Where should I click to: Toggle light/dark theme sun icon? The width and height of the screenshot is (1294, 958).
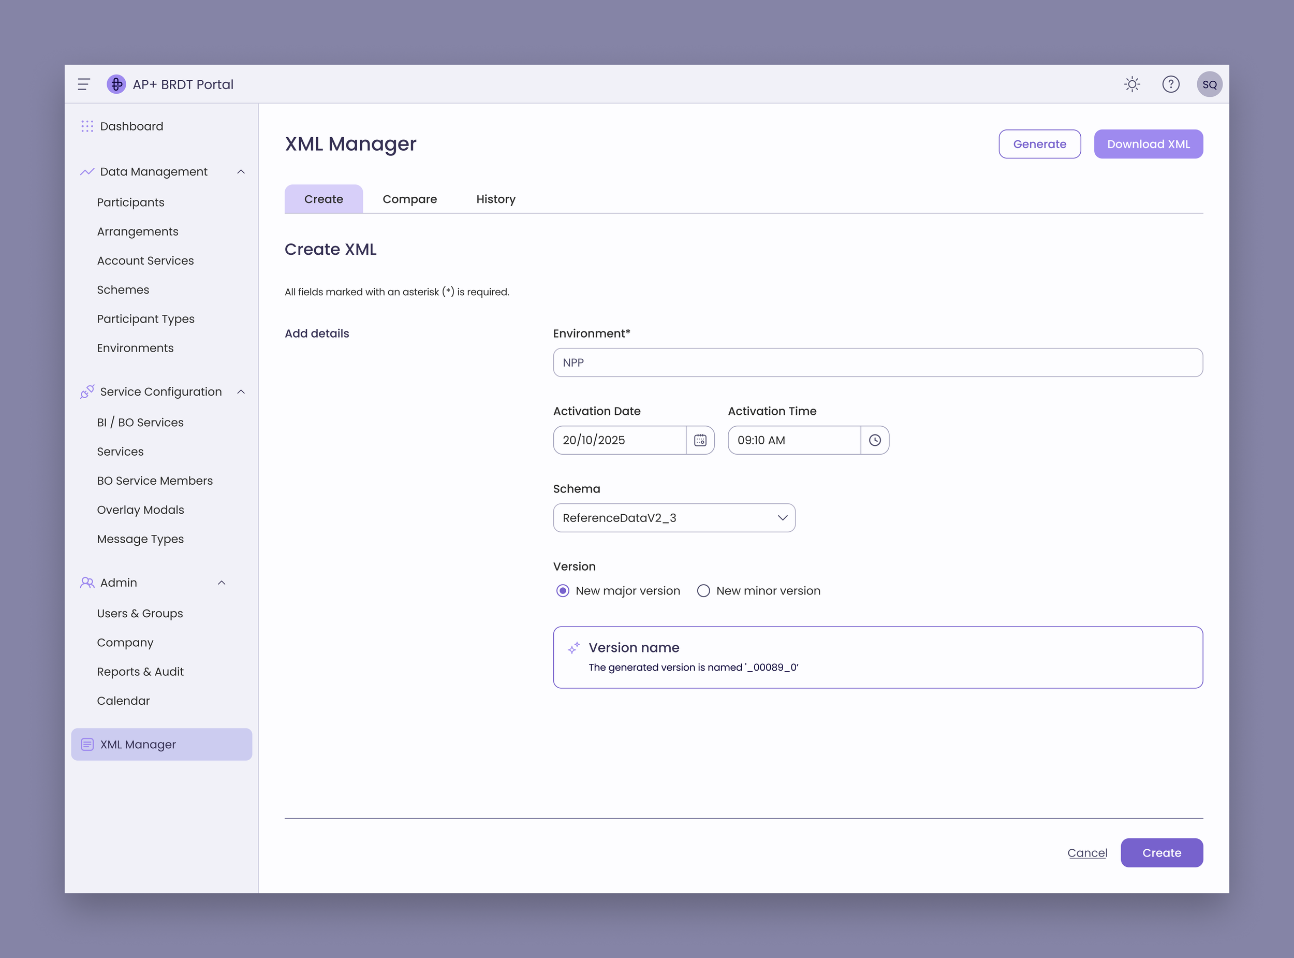(1132, 84)
